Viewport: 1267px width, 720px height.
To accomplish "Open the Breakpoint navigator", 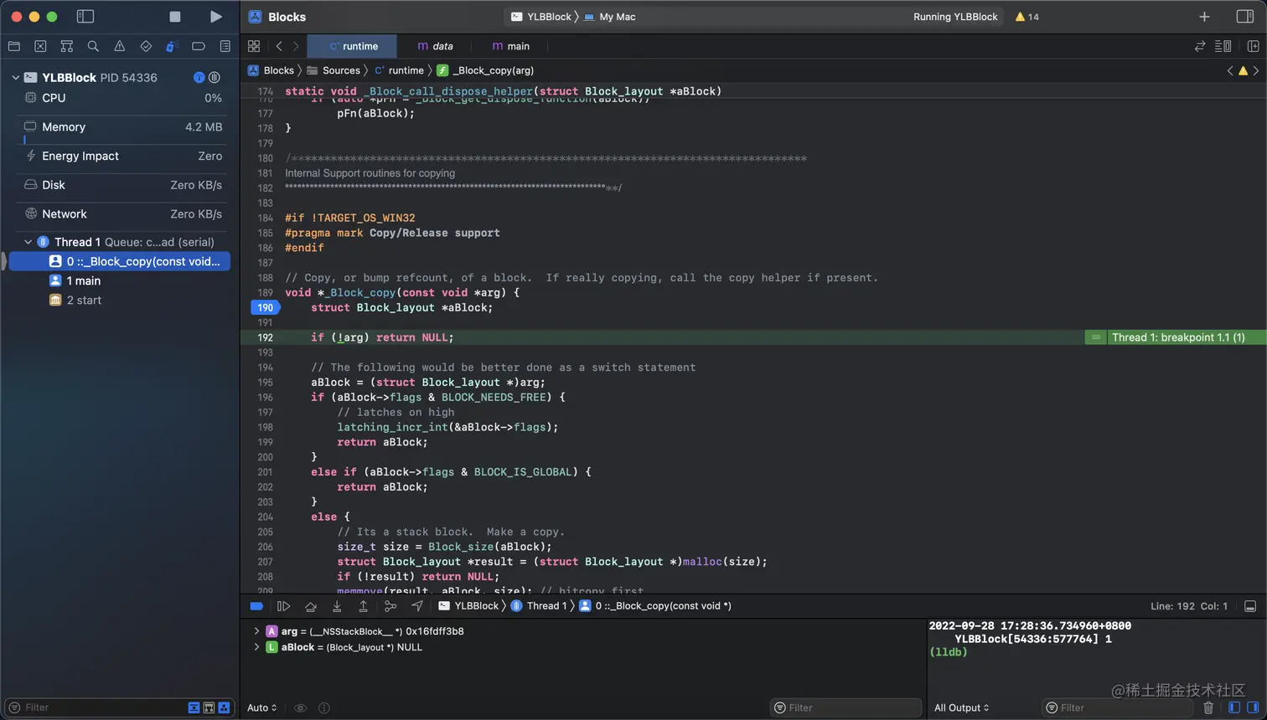I will point(199,47).
